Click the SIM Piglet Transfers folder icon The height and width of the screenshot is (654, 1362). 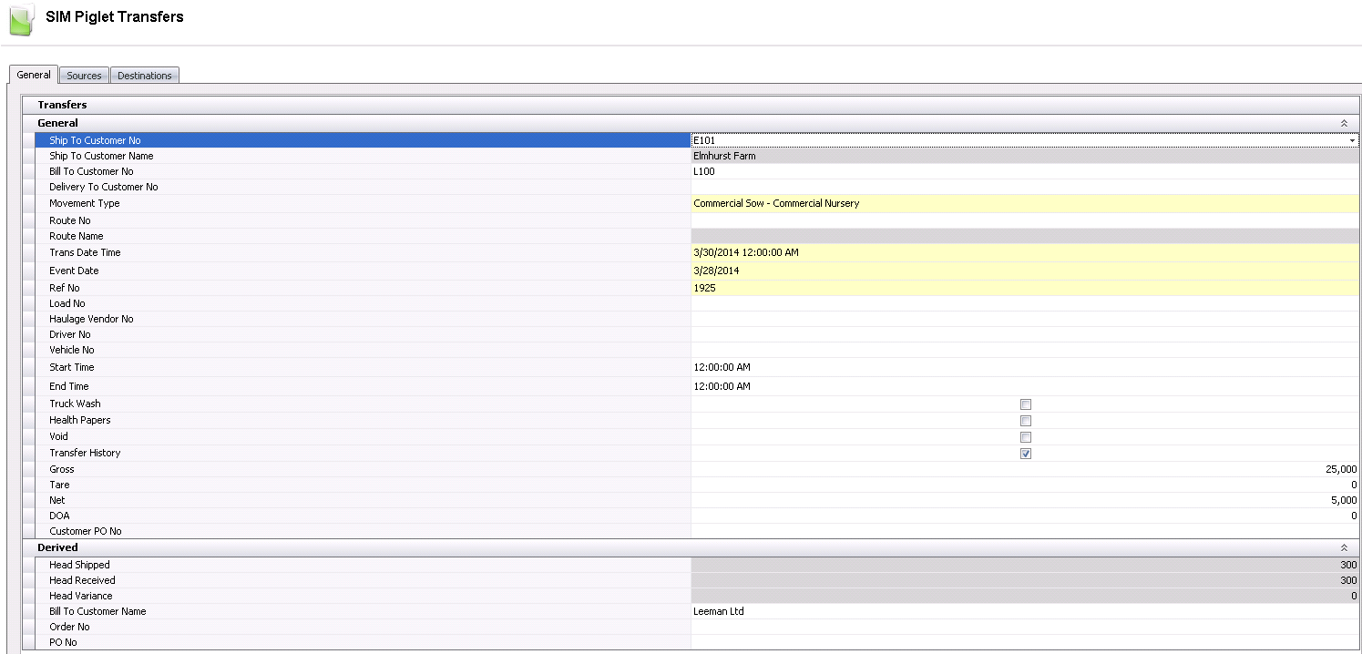tap(22, 21)
